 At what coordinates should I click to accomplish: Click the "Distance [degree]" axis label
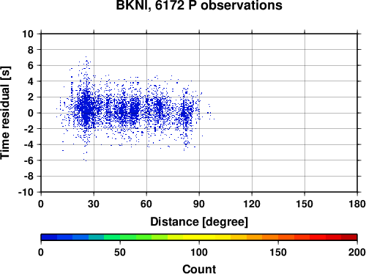click(199, 222)
